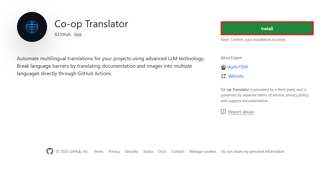Report abuse for this app

coord(241,112)
